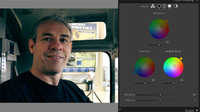Click the Balance value 0 field
This screenshot has width=200, height=112.
pyautogui.click(x=195, y=100)
